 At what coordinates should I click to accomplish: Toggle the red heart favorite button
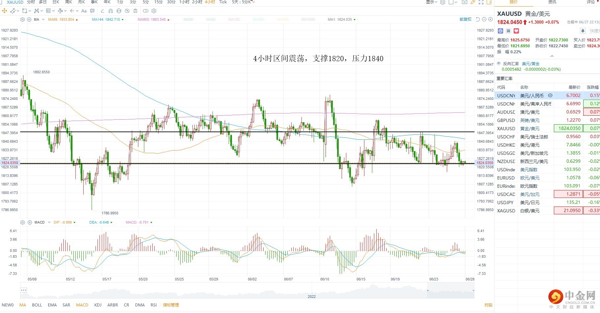click(x=516, y=31)
